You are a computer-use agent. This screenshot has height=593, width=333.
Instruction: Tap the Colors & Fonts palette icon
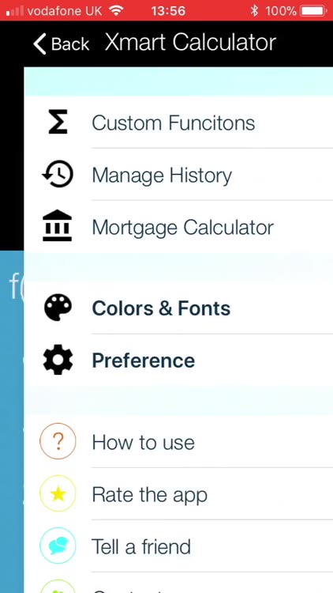coord(58,308)
